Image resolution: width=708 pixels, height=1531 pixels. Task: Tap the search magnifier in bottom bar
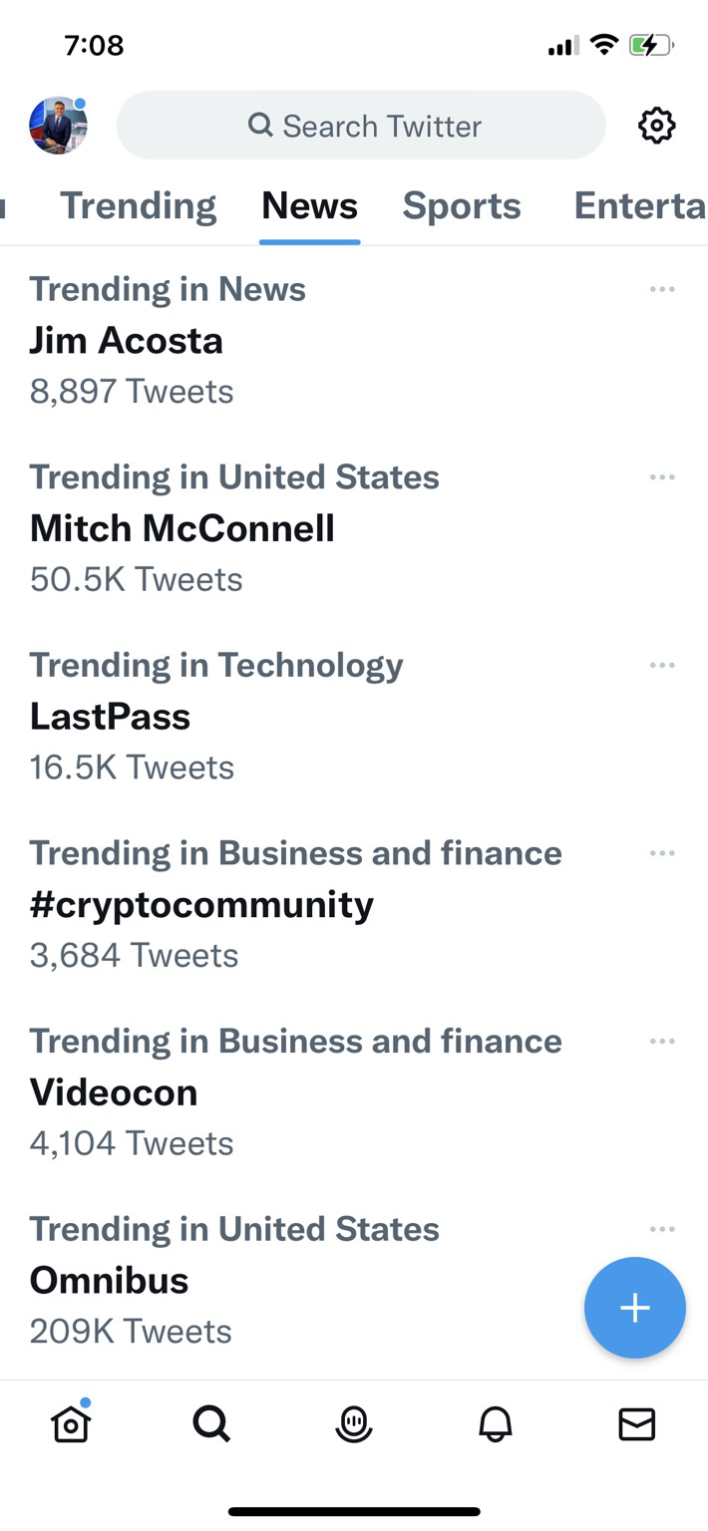click(211, 1425)
